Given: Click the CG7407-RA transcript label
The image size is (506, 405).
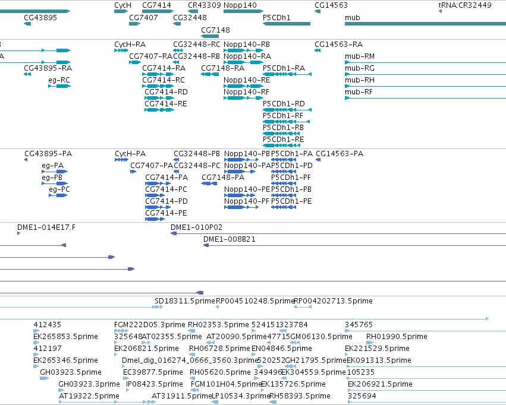Looking at the screenshot, I should click(x=150, y=56).
